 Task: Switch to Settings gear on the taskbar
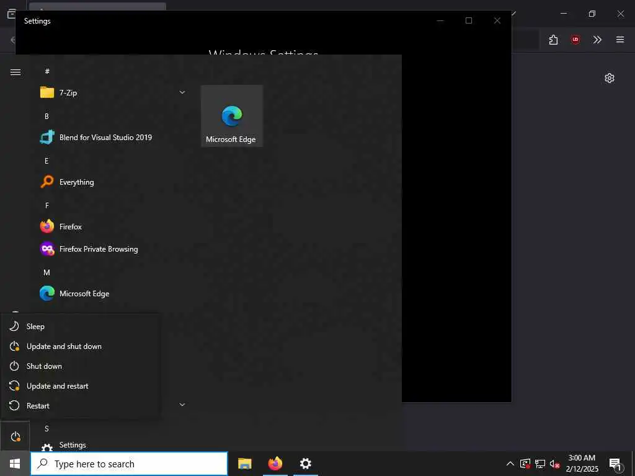(x=305, y=464)
